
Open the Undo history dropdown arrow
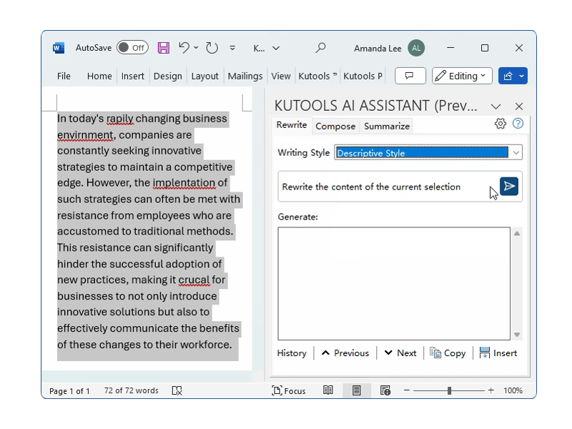(196, 48)
